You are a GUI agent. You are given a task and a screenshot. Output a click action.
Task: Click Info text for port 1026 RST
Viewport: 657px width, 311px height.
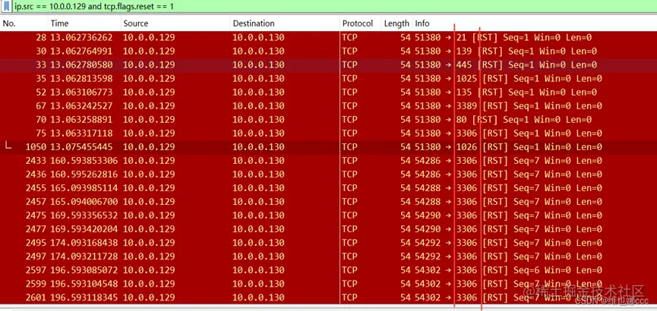point(508,147)
